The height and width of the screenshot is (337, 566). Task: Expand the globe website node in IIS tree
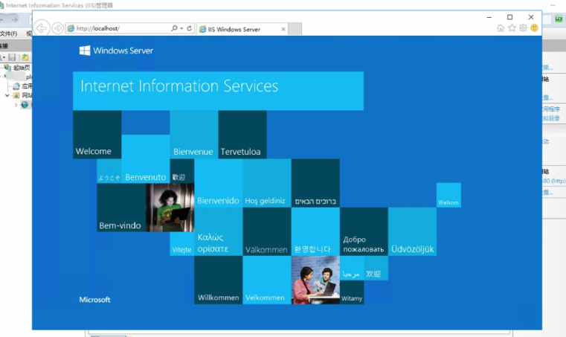click(16, 105)
